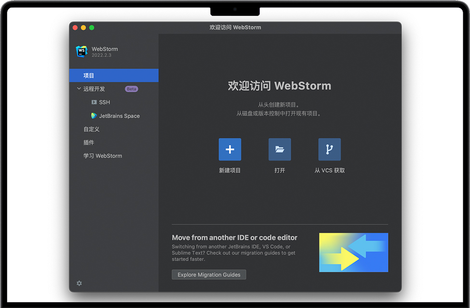The width and height of the screenshot is (470, 308).
Task: Open settings gear at sidebar bottom
Action: point(79,283)
